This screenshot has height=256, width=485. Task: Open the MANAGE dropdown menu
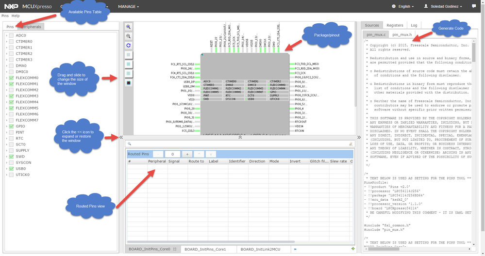[x=128, y=6]
